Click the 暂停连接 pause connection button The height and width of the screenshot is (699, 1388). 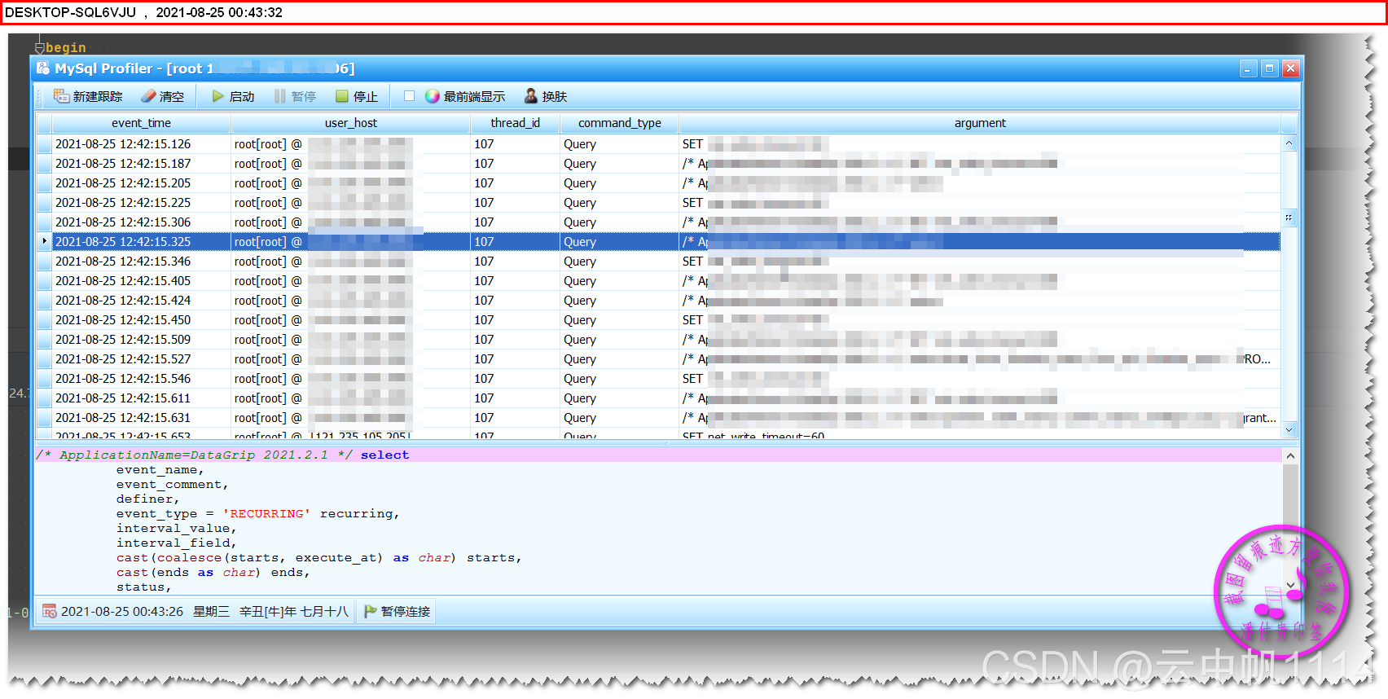397,611
